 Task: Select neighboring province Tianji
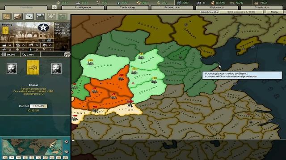(59, 24)
